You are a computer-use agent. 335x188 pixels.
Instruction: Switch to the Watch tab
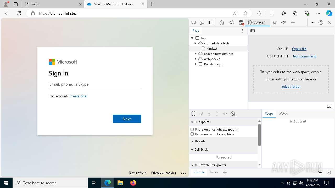pyautogui.click(x=283, y=114)
